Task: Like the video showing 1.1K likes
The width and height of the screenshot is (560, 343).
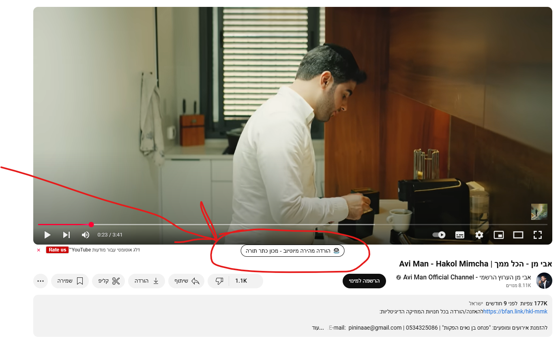Action: coord(246,281)
